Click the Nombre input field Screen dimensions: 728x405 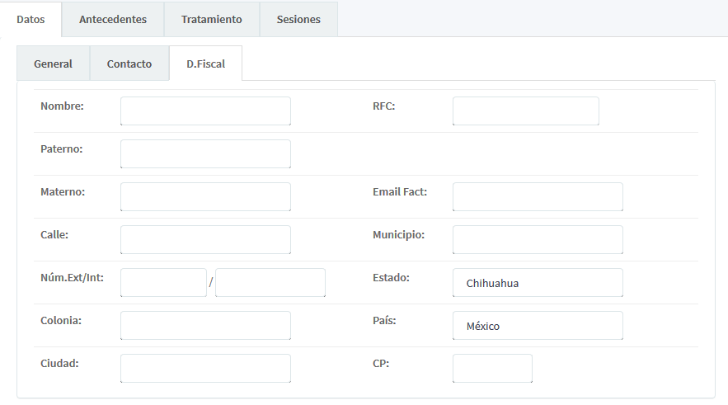click(205, 111)
